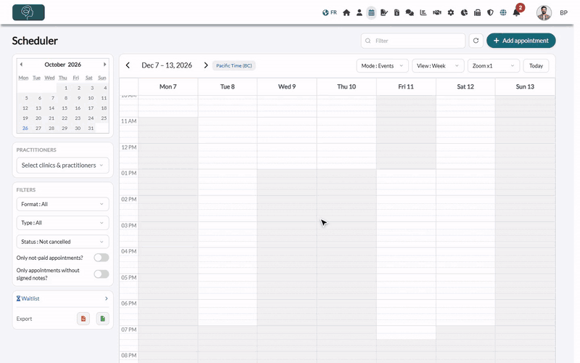The height and width of the screenshot is (363, 580).
Task: Toggle Only appointments without signed notes switch
Action: point(101,274)
